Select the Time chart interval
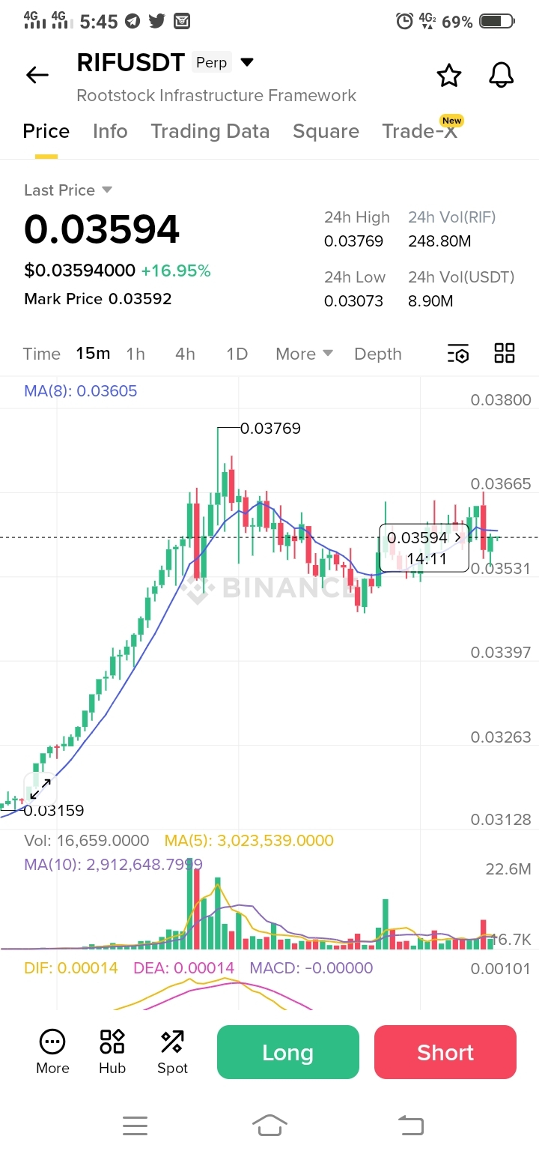Screen dimensions: 539x1157 pos(42,354)
